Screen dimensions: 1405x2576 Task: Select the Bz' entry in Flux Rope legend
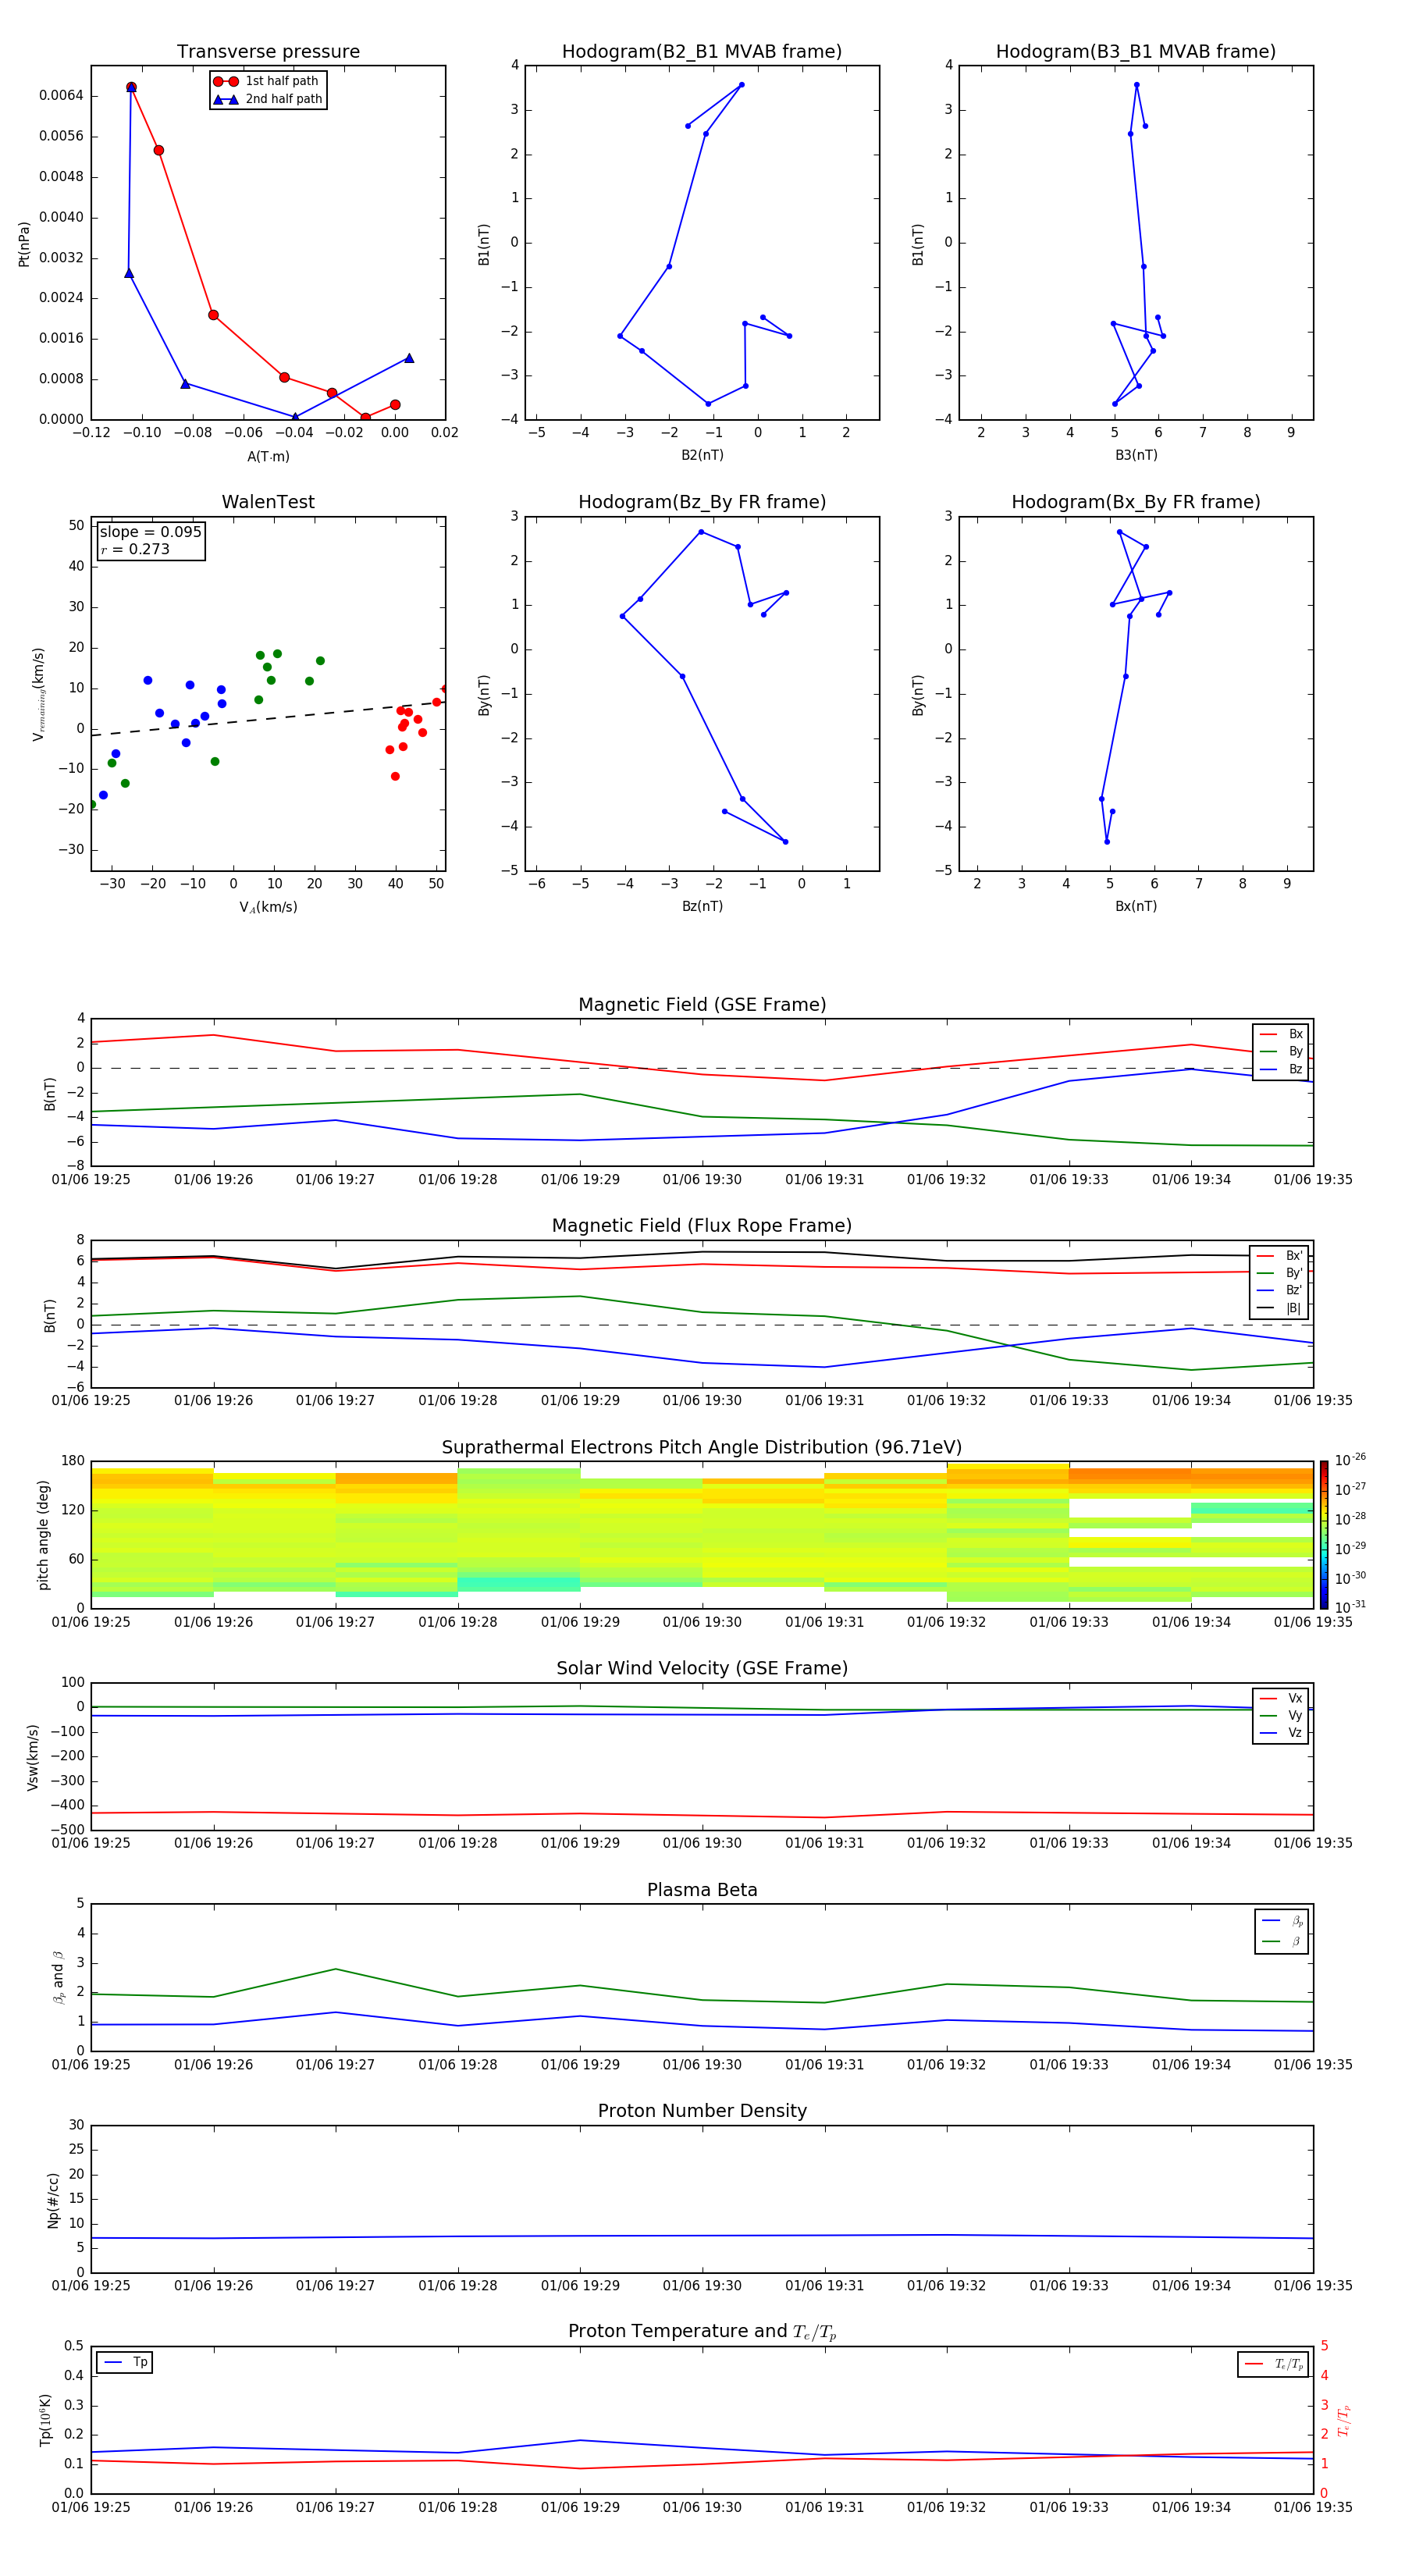click(x=1279, y=1290)
